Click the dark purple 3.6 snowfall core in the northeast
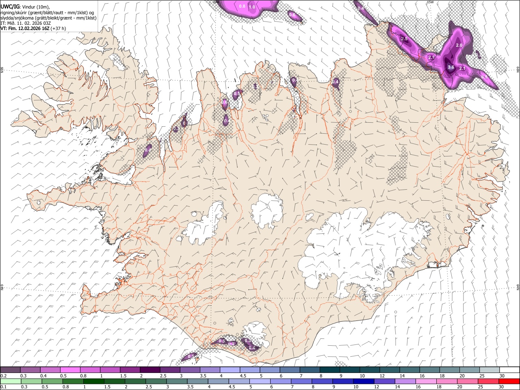This screenshot has width=520, height=390. pyautogui.click(x=449, y=66)
